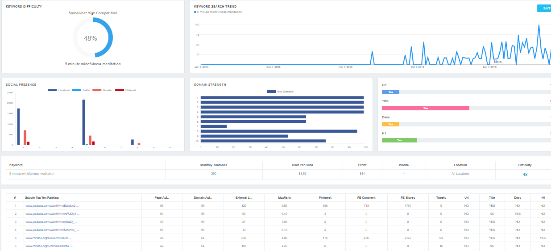The image size is (551, 251).
Task: Click the FB Shares column header
Action: pyautogui.click(x=407, y=198)
